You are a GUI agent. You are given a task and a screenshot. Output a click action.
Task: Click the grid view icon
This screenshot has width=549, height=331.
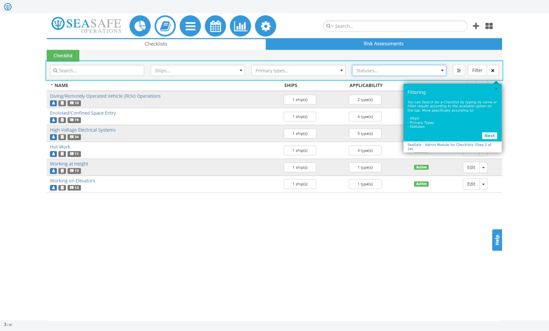489,26
